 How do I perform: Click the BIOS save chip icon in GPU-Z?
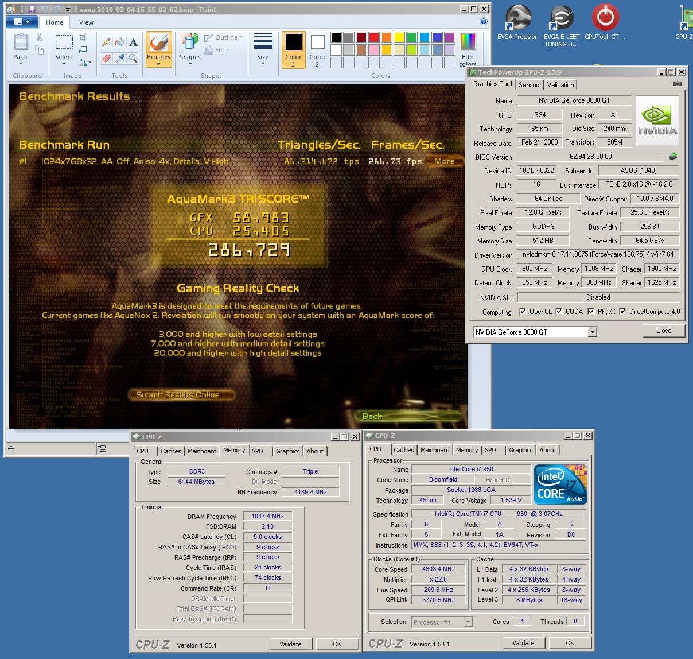click(673, 156)
